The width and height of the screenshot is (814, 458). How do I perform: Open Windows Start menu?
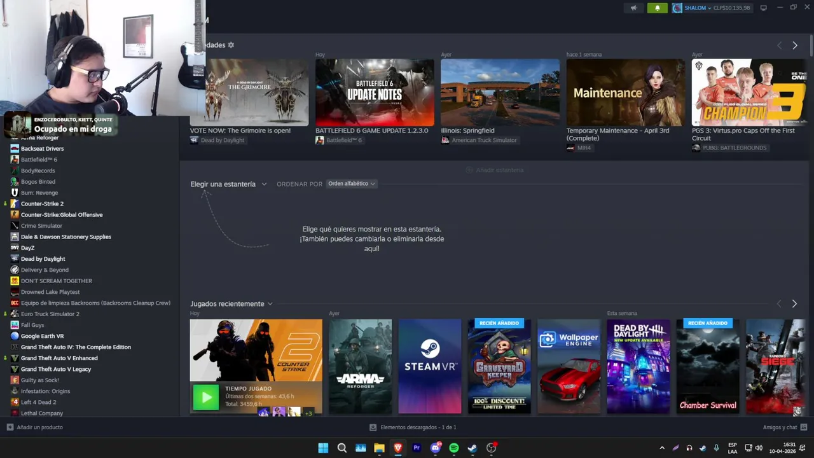323,448
